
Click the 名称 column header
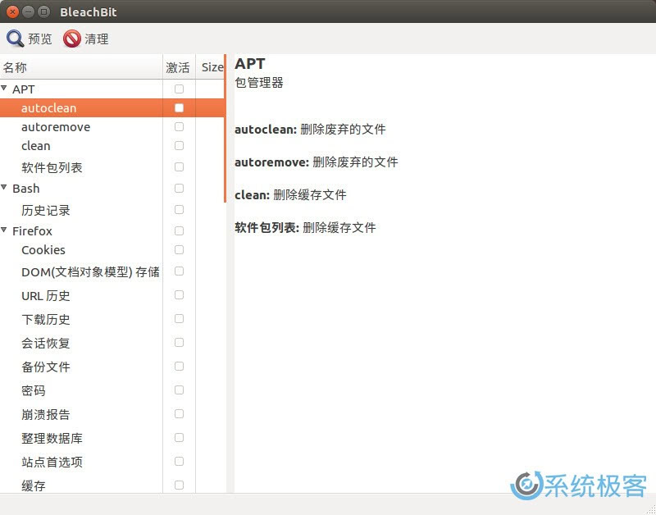click(81, 67)
